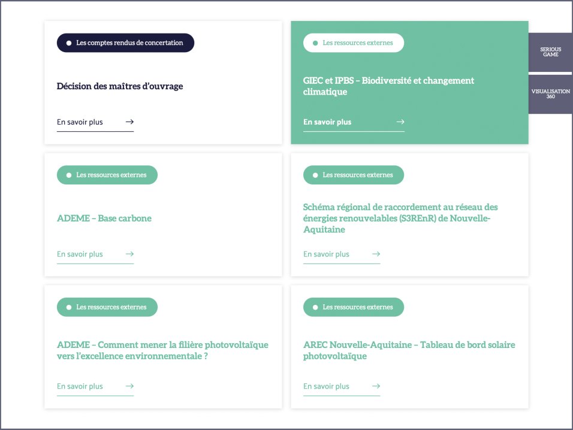
Task: Open 'AREC Nouvelle-Aquitaine – Tableau de bord solaire' title
Action: coord(409,350)
